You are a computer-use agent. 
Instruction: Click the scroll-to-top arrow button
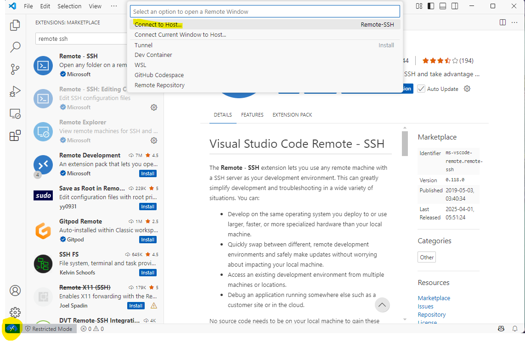click(x=382, y=305)
